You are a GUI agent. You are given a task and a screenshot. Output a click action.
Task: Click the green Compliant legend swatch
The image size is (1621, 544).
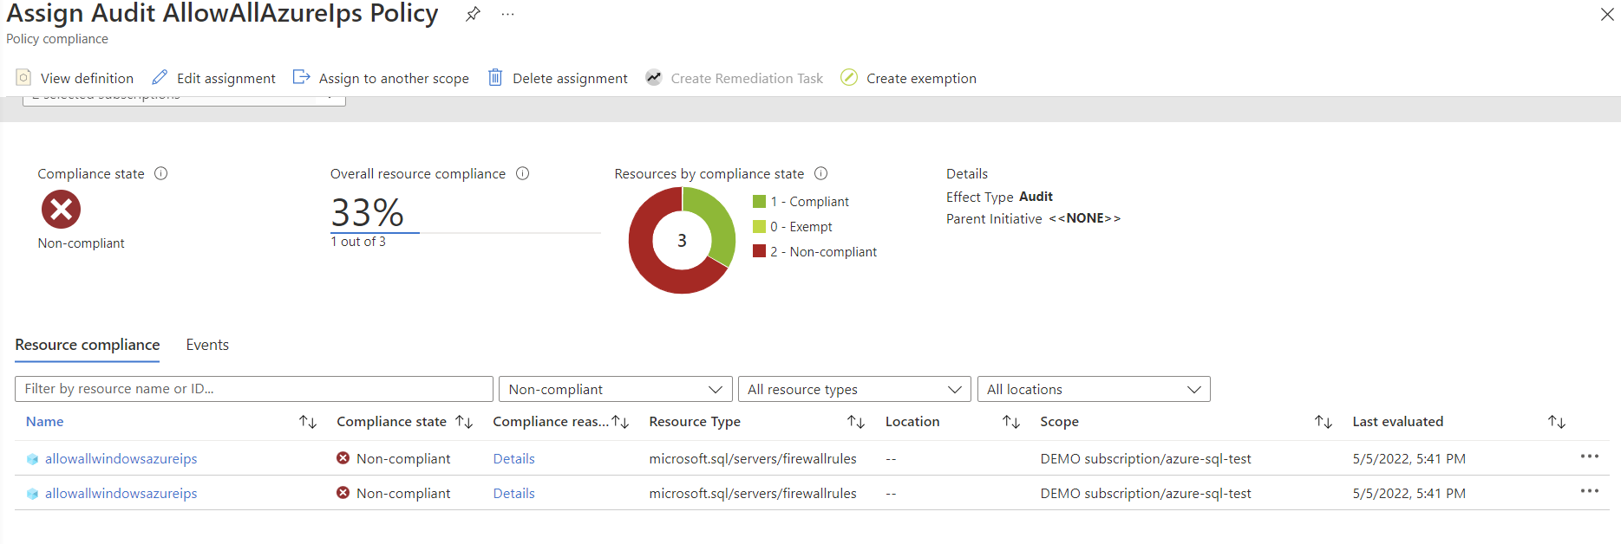point(759,201)
